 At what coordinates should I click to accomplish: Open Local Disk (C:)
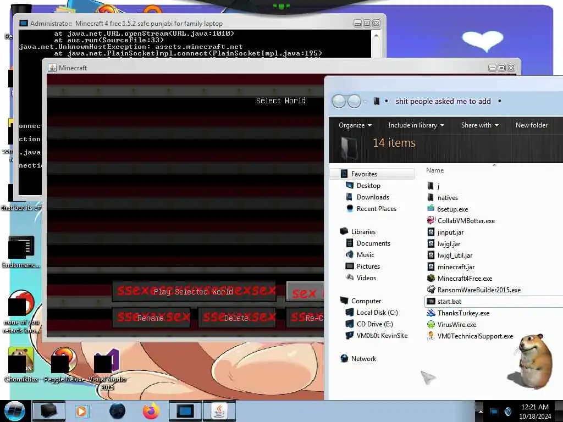[x=377, y=313]
